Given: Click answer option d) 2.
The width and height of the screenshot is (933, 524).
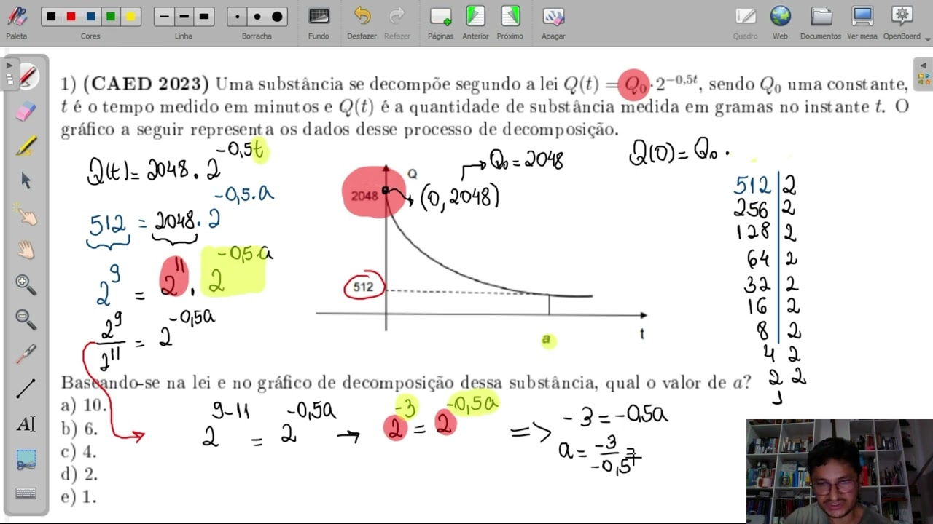Looking at the screenshot, I should click(79, 475).
